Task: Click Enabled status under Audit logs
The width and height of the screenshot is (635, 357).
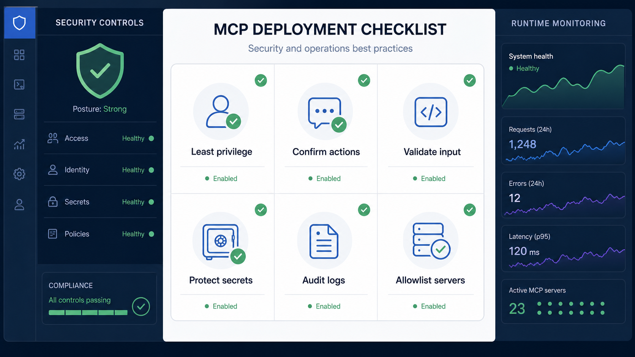Action: pyautogui.click(x=324, y=307)
